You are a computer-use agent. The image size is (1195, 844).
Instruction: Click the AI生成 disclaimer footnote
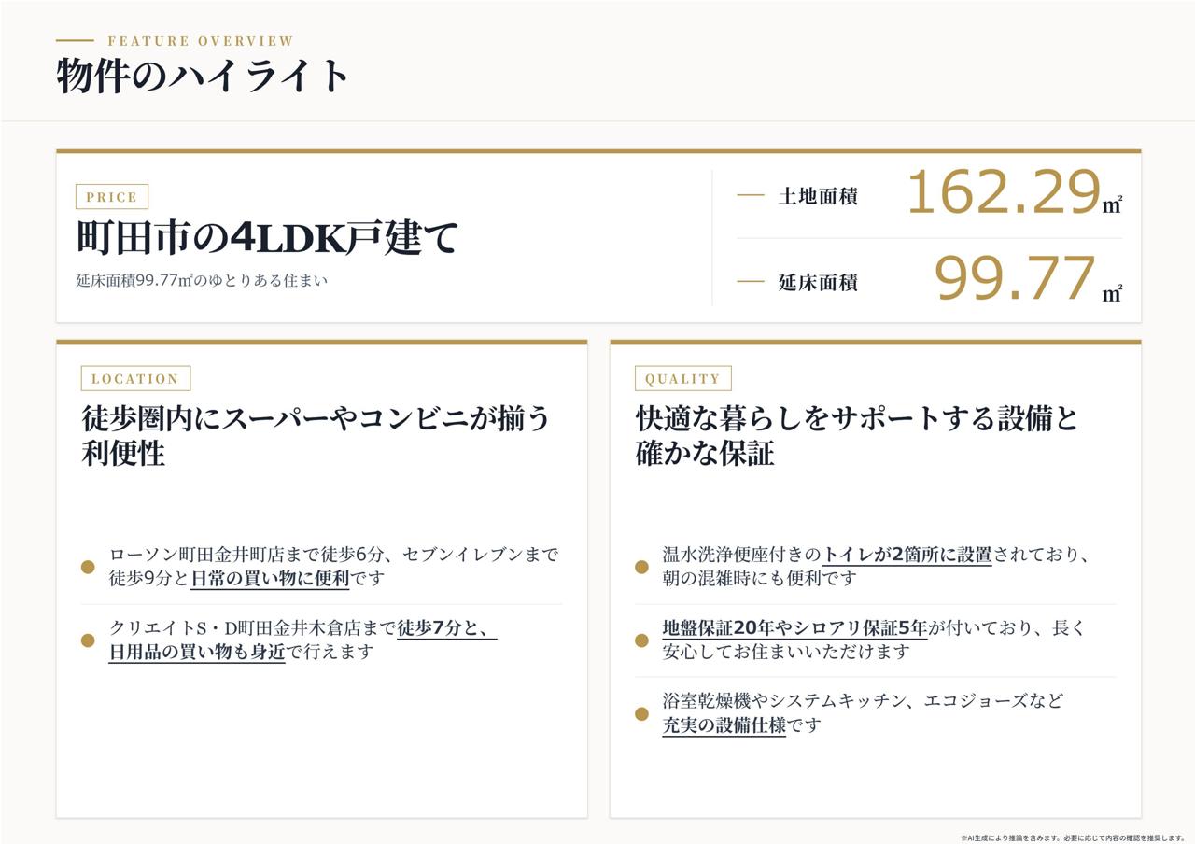(x=1073, y=837)
